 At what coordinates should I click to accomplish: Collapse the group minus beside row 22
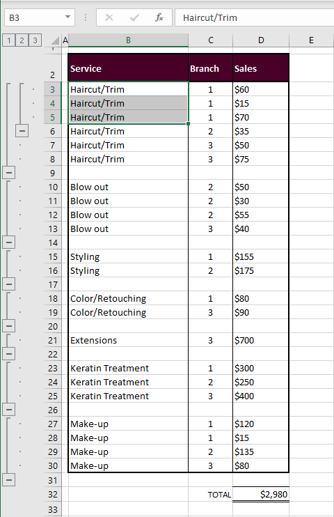(9, 354)
